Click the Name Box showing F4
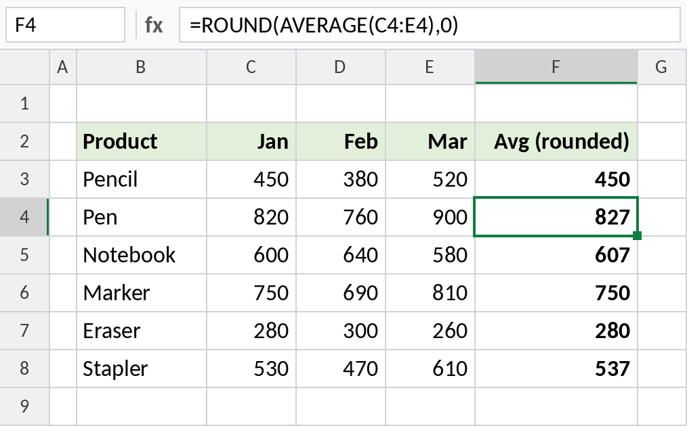 tap(65, 25)
